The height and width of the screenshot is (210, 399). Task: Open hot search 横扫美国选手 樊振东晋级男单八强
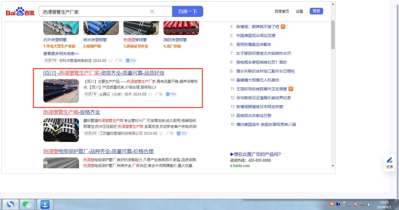coord(266,124)
